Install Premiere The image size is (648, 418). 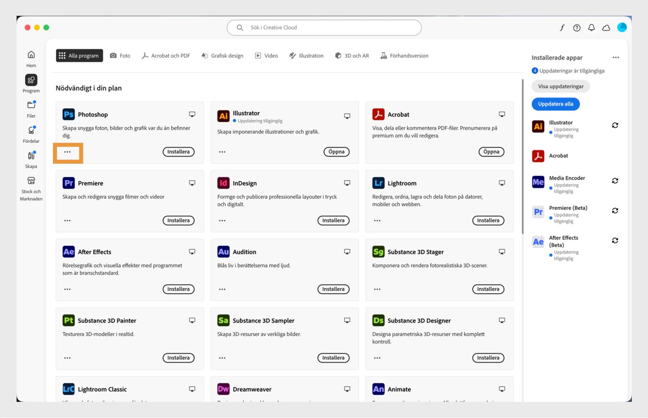pyautogui.click(x=178, y=221)
